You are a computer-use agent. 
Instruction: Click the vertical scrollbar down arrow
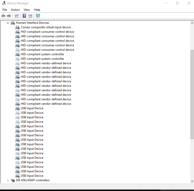[x=192, y=181]
